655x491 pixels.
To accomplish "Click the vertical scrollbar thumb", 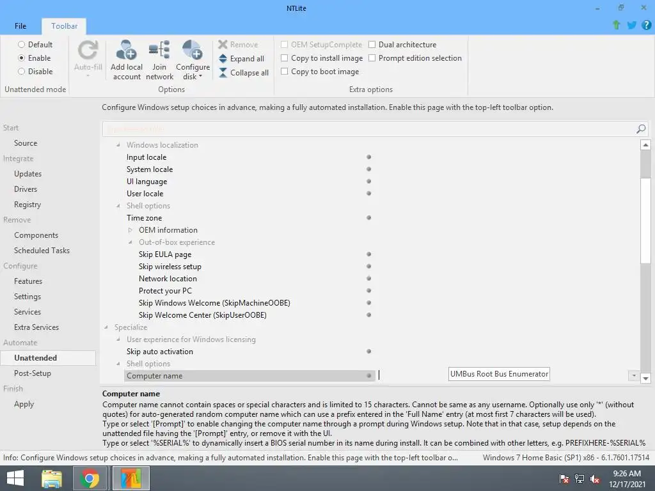I will click(x=645, y=221).
